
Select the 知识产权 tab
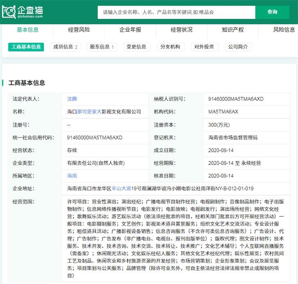(x=233, y=29)
